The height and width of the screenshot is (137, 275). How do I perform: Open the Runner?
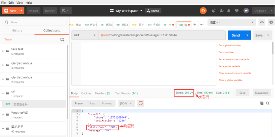coord(50,11)
